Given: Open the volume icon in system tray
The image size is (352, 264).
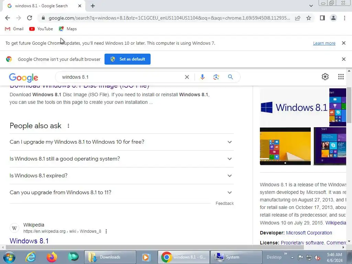Looking at the screenshot, I should coord(317,257).
